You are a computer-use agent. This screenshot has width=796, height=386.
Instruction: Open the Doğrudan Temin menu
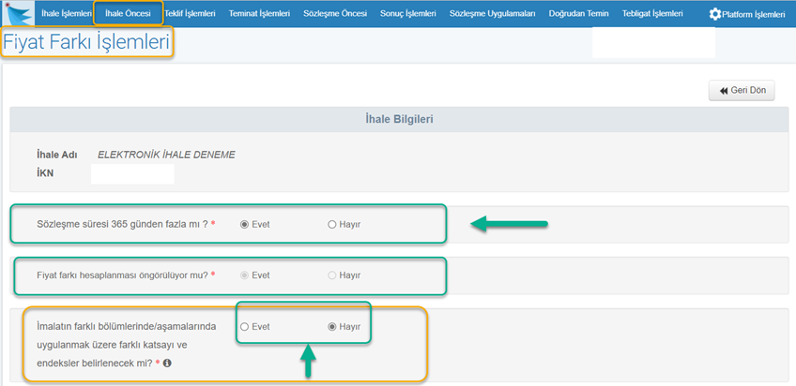tap(579, 14)
